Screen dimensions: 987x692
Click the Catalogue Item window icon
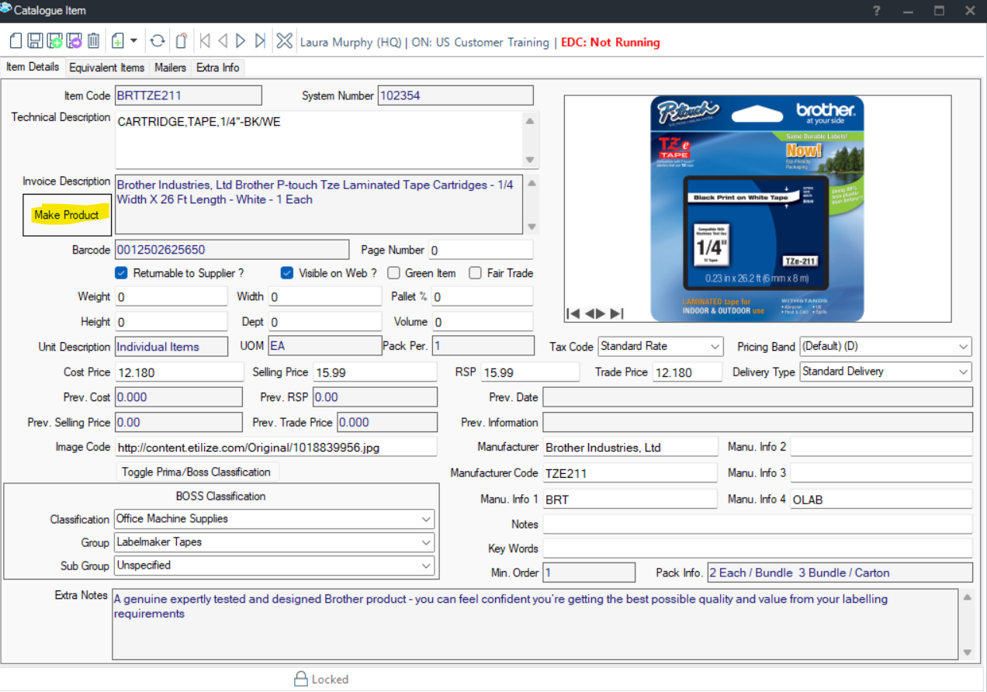[x=7, y=9]
